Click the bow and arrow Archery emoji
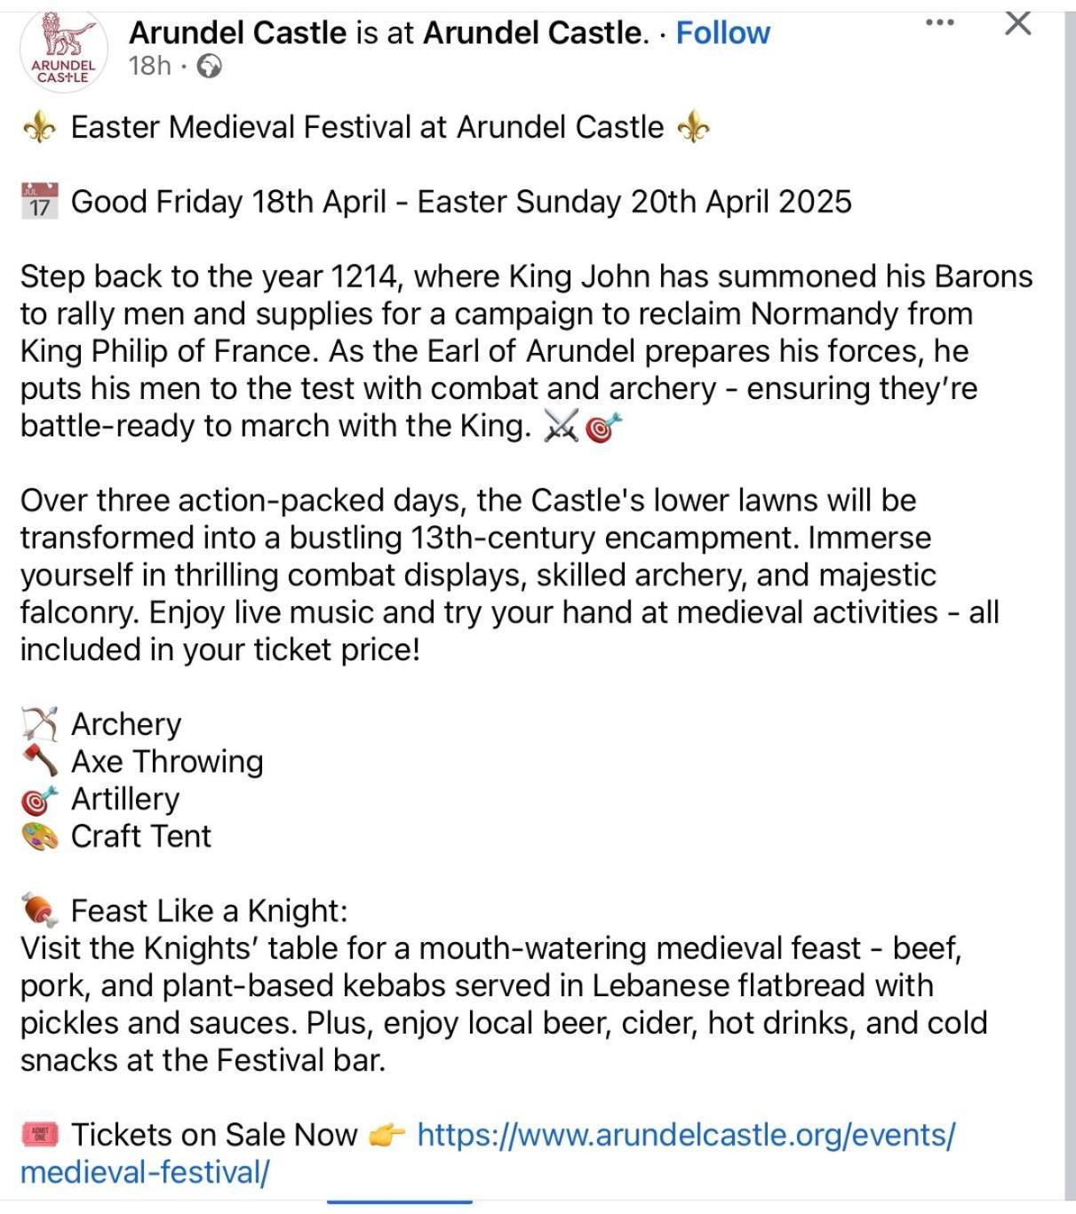 (x=39, y=724)
